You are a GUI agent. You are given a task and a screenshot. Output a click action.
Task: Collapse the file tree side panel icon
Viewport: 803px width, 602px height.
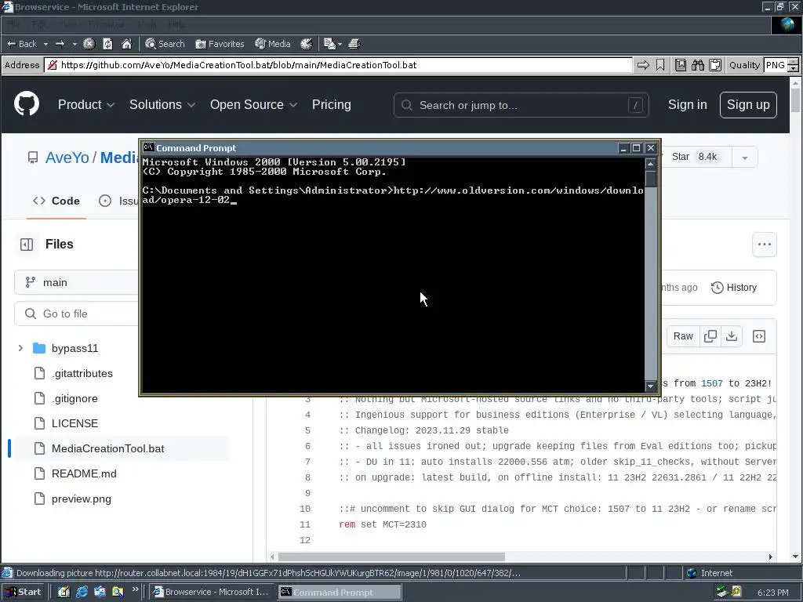pos(27,245)
